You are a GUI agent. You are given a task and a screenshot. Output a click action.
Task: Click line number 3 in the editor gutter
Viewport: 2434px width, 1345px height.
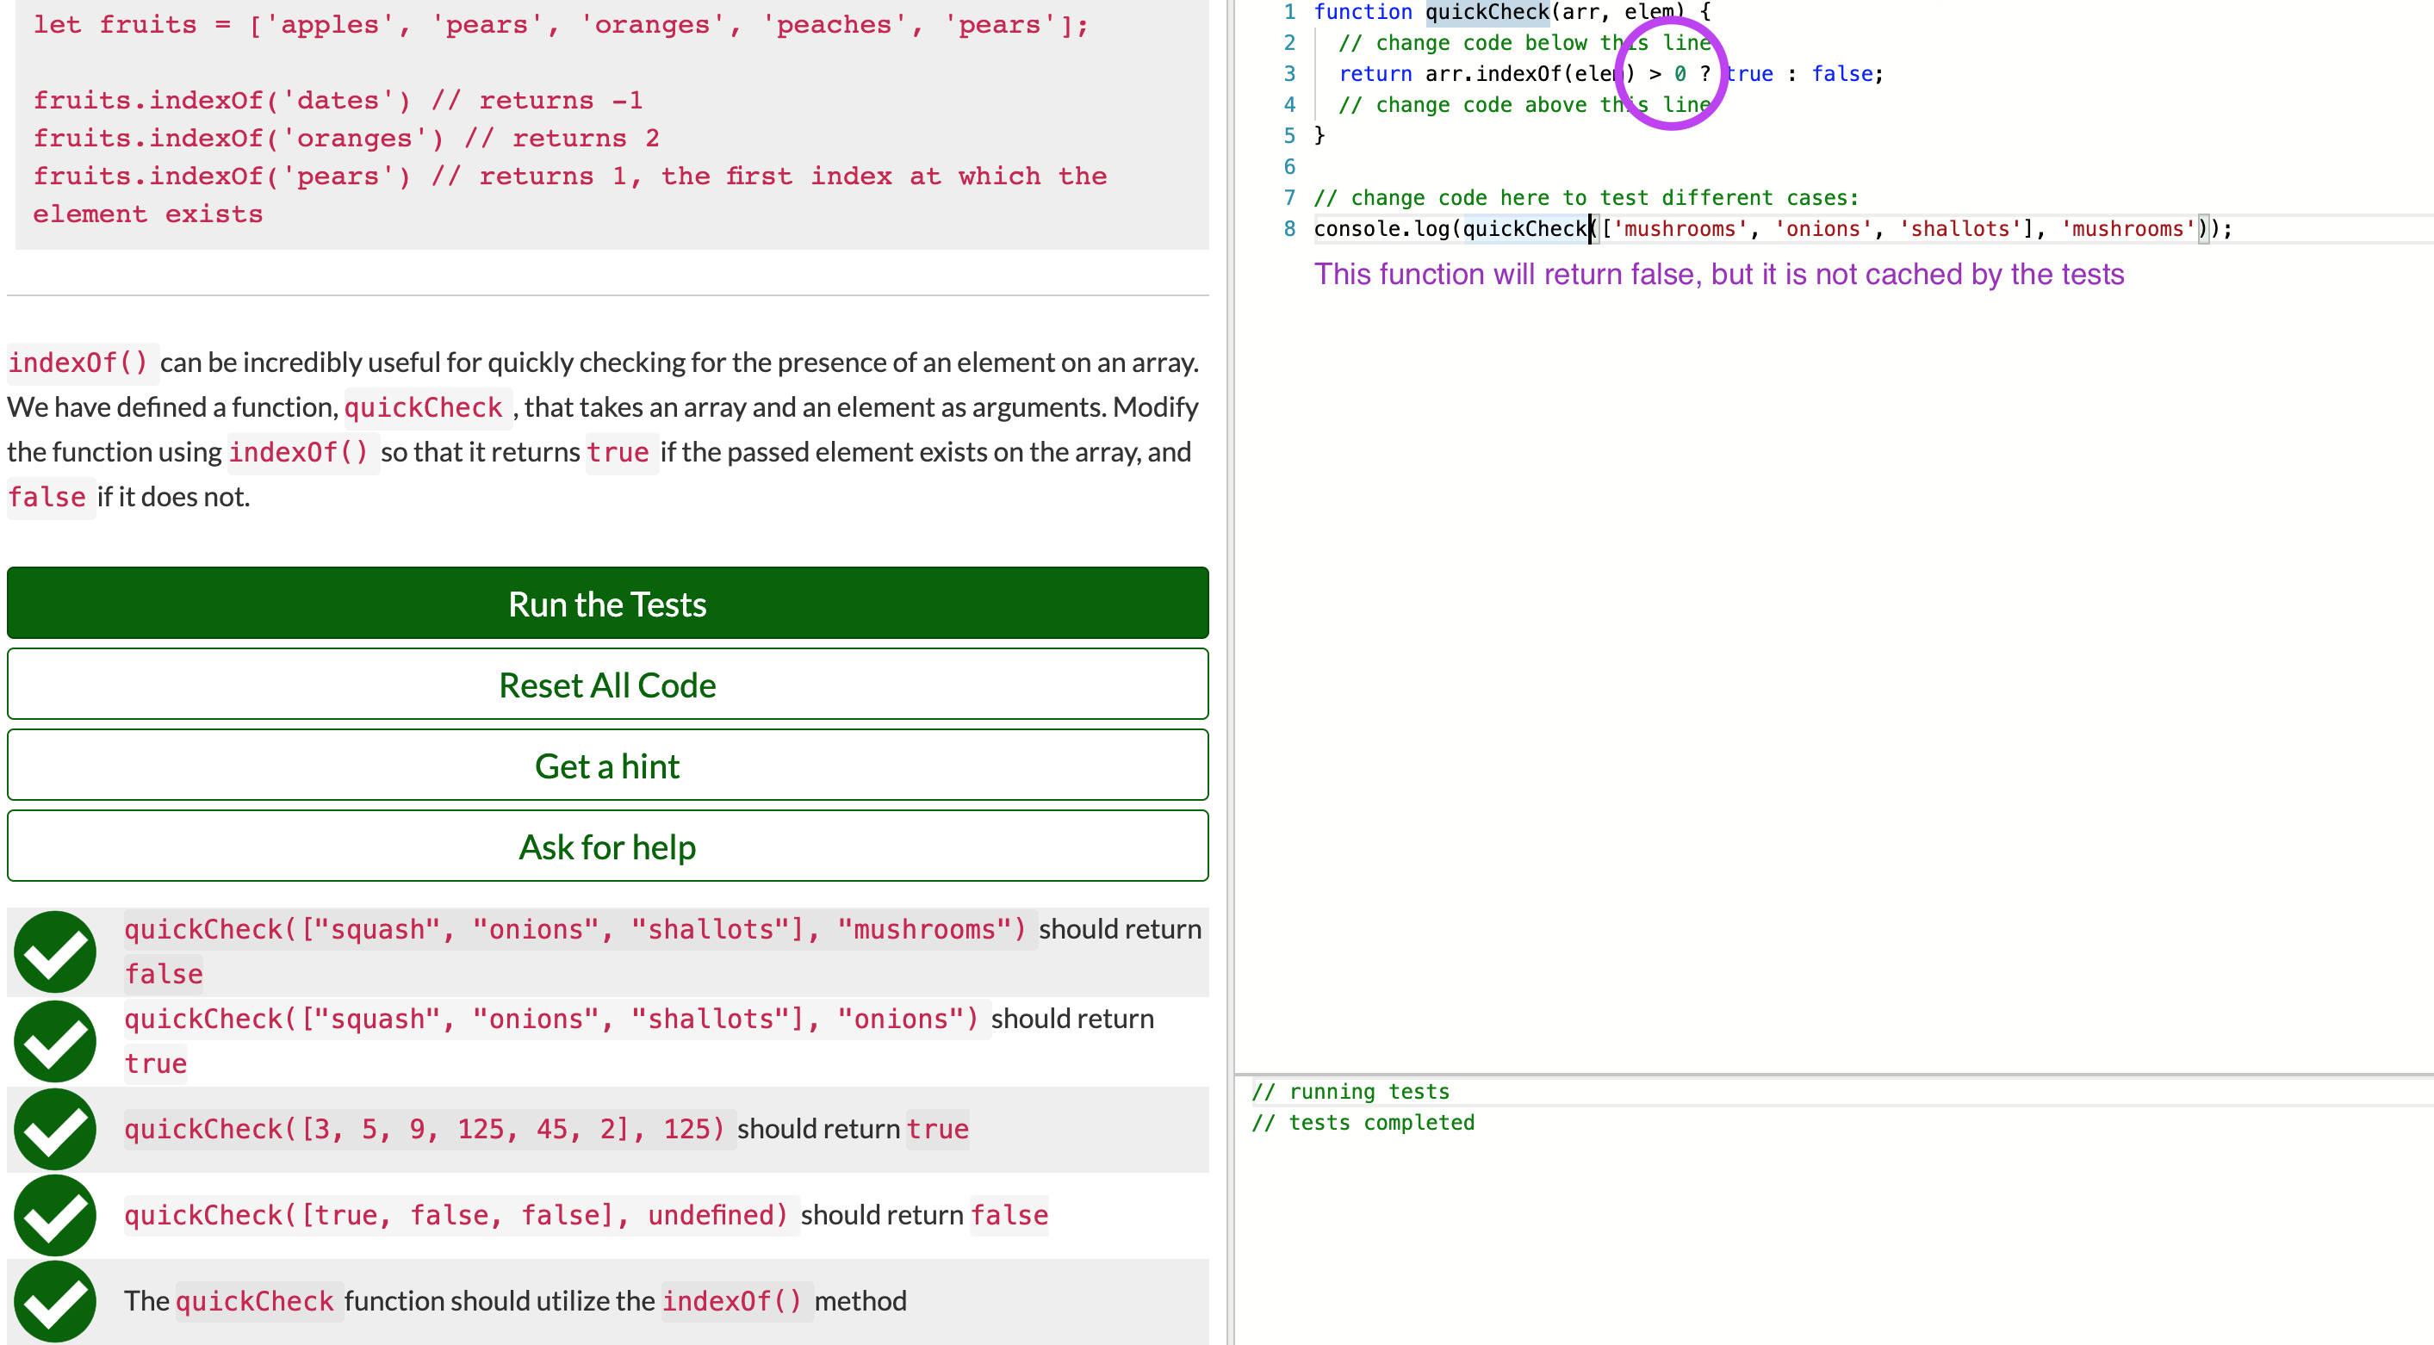click(x=1288, y=74)
